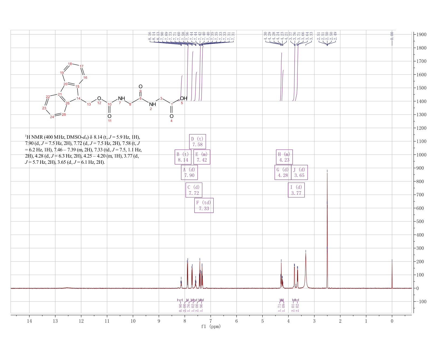
Task: Select the multiplet box H (m) 4.23
Action: click(x=284, y=157)
